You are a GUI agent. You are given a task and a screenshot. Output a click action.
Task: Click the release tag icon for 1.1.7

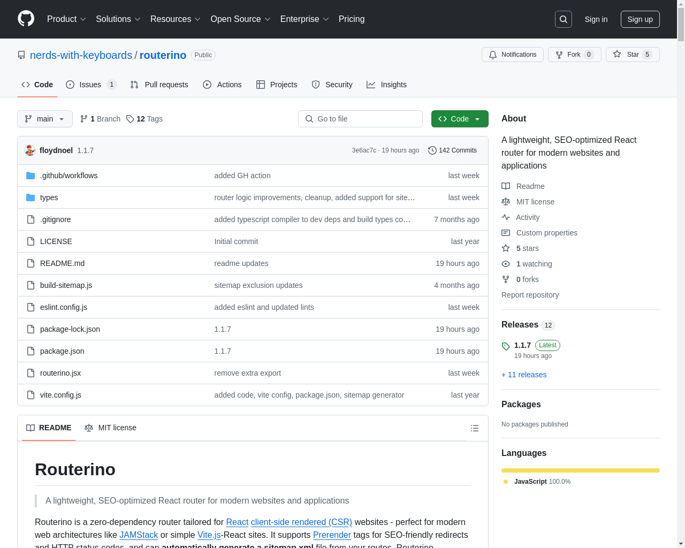tap(506, 346)
